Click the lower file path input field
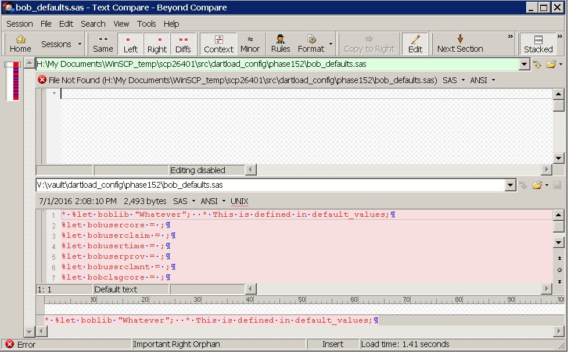The height and width of the screenshot is (354, 571). [x=270, y=185]
